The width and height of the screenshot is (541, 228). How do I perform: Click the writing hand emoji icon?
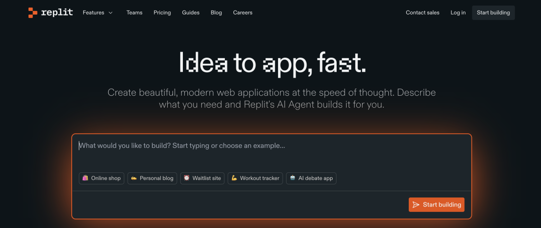134,178
